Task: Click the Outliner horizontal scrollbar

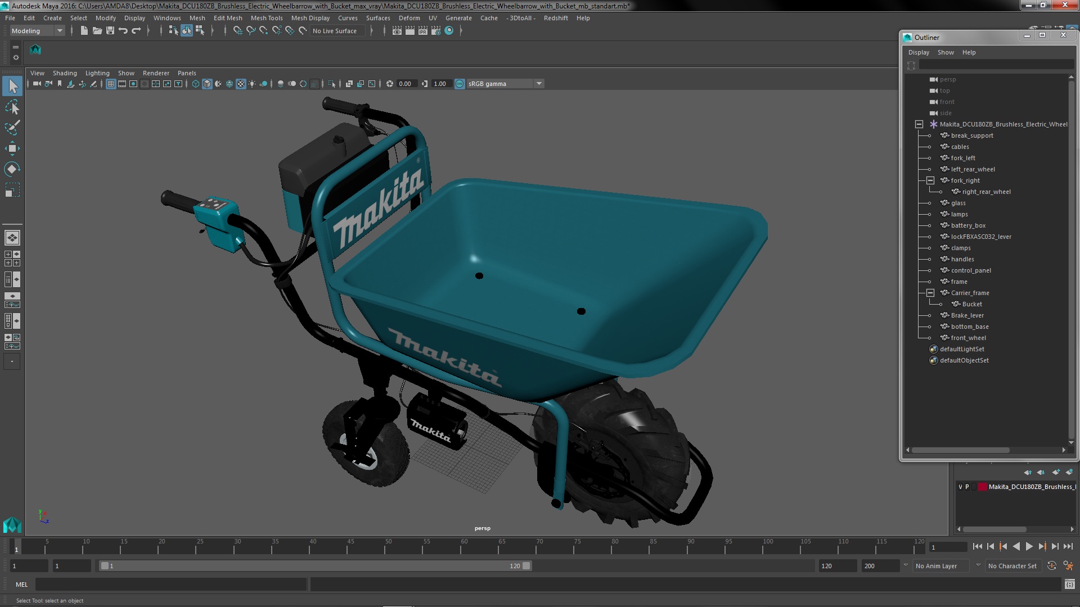Action: pos(960,450)
